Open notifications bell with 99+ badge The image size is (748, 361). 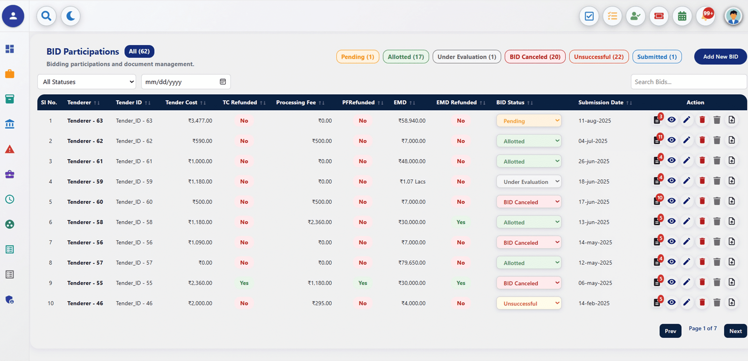[x=705, y=16]
